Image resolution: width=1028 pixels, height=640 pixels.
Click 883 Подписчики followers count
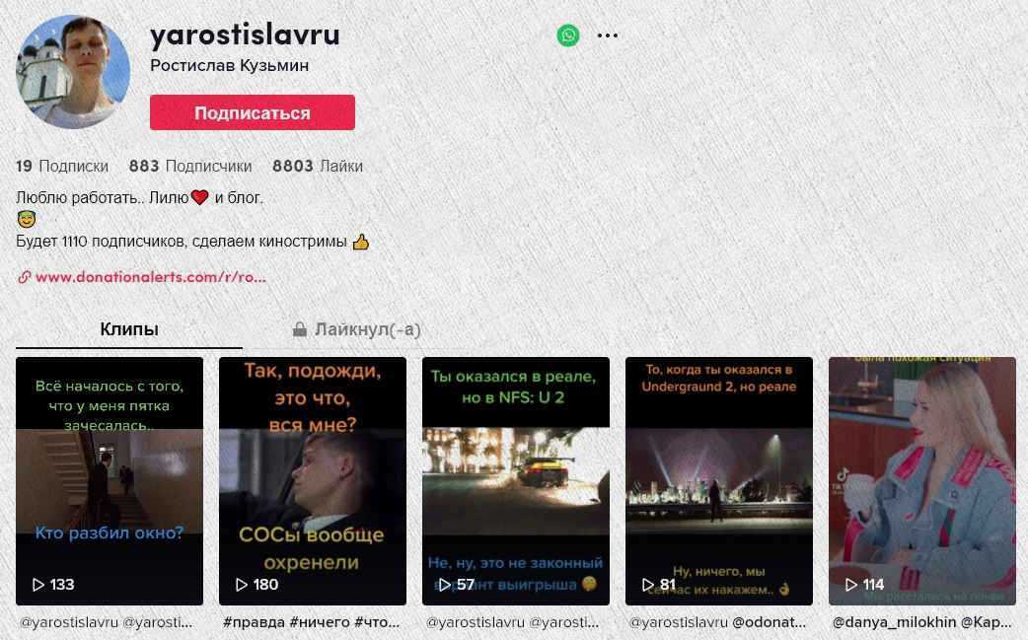tap(190, 167)
